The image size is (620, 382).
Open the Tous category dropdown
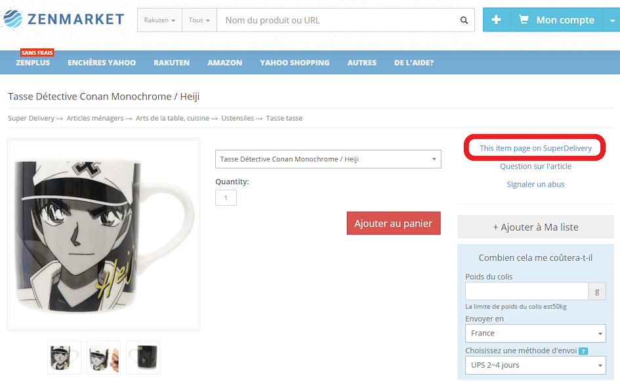click(199, 20)
